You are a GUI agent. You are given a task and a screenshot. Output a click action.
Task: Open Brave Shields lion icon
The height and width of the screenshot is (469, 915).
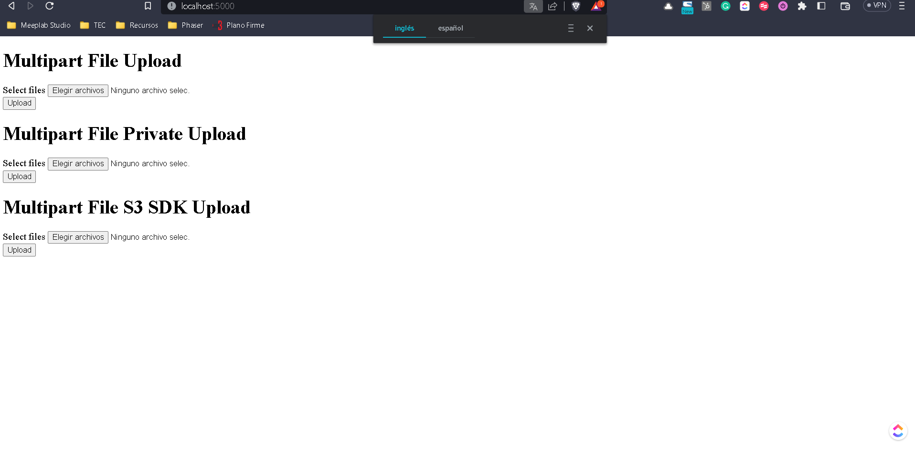click(575, 6)
